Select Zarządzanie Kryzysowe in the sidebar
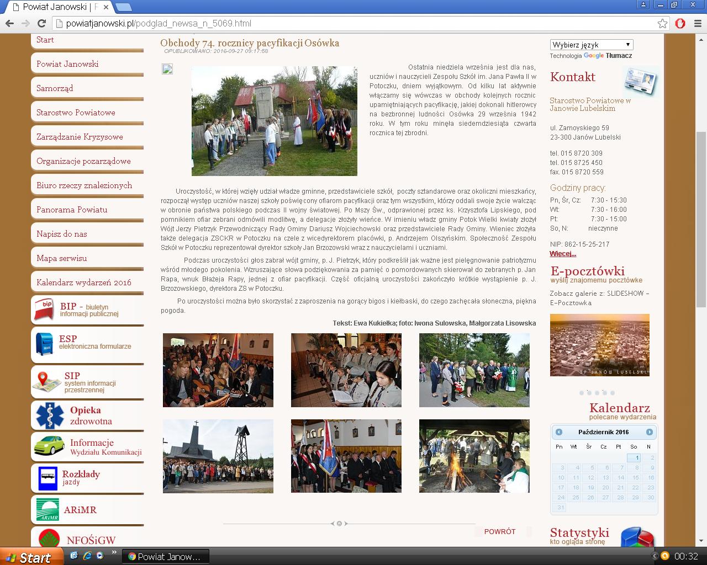Screen dimensions: 707x565 [x=80, y=137]
